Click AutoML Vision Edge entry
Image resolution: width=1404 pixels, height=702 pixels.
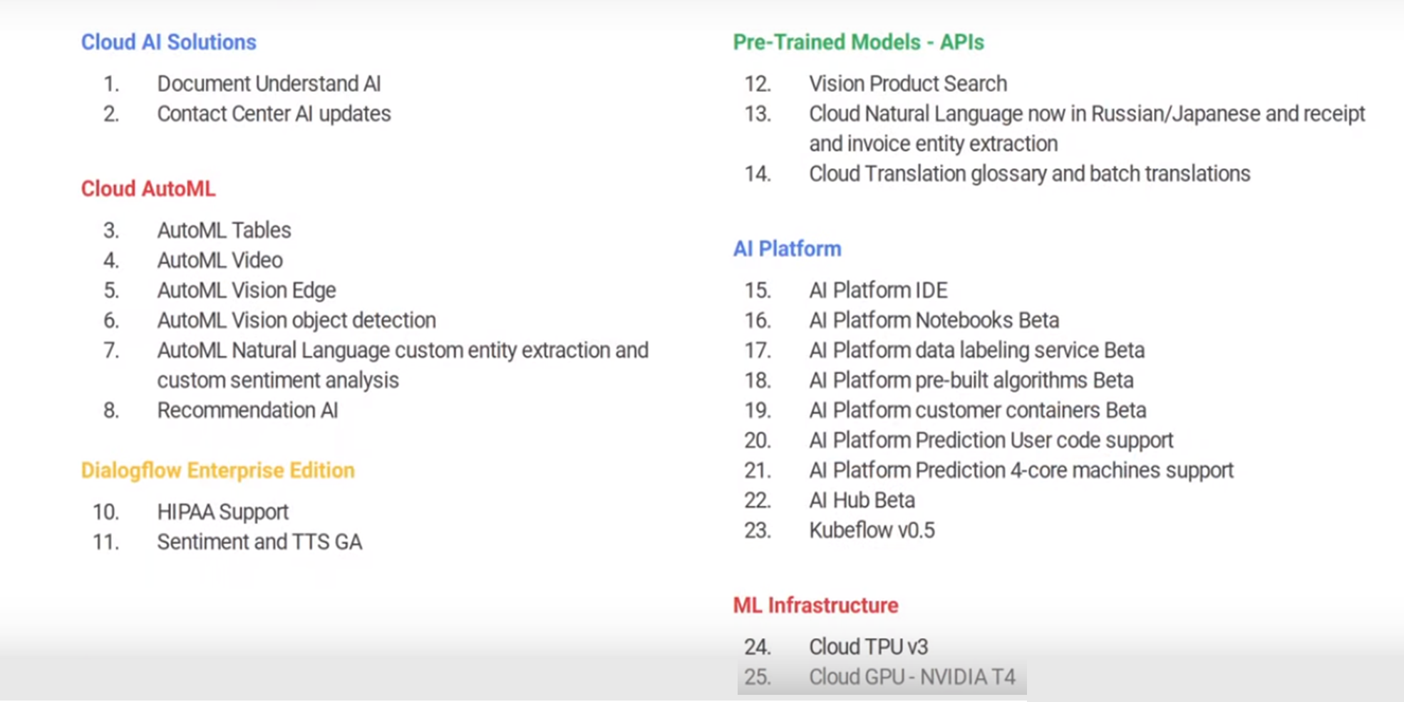click(x=246, y=290)
